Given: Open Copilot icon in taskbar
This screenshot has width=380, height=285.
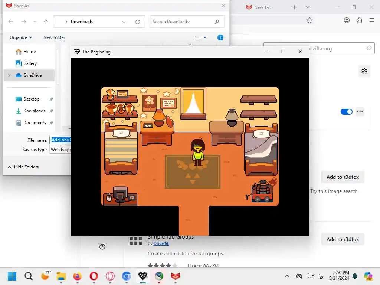Looking at the screenshot, I should pyautogui.click(x=368, y=276).
